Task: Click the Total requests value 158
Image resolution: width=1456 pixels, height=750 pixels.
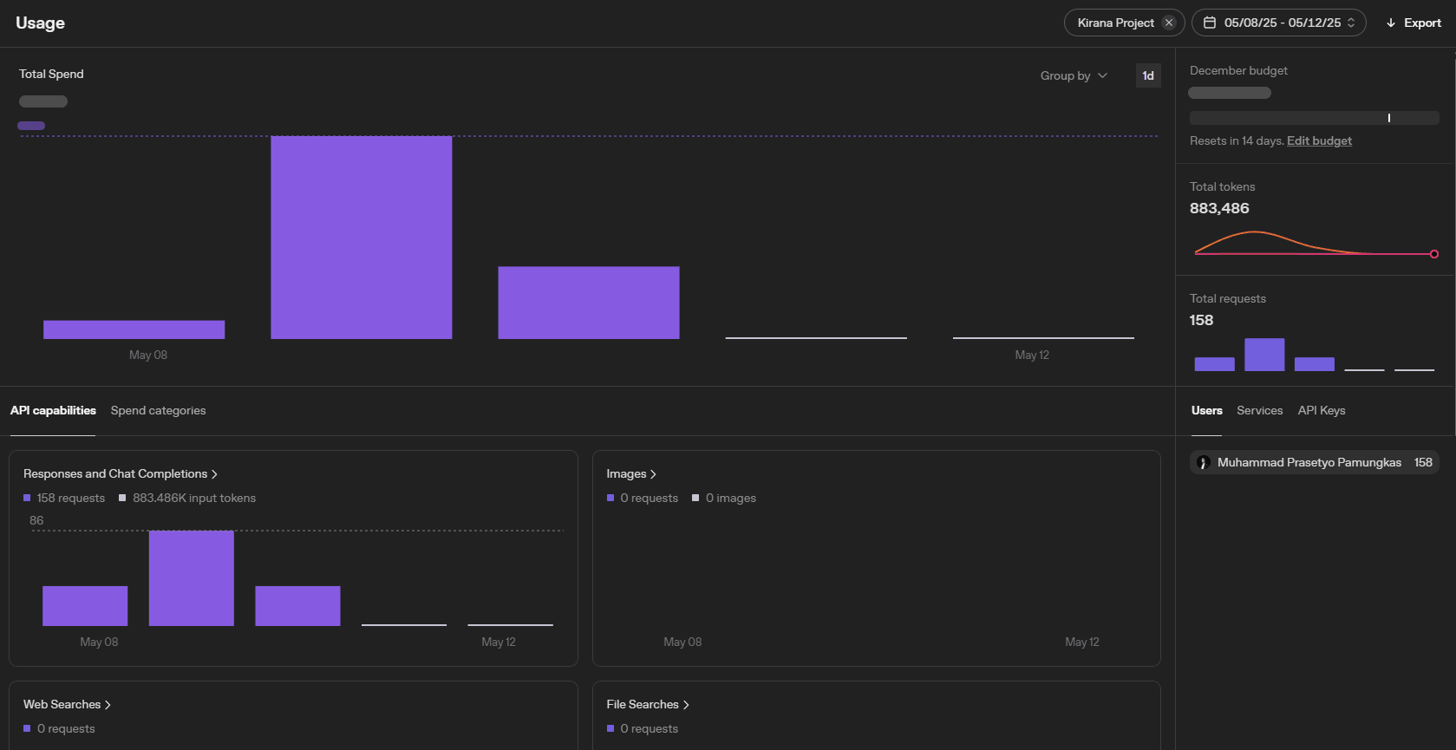Action: point(1201,320)
